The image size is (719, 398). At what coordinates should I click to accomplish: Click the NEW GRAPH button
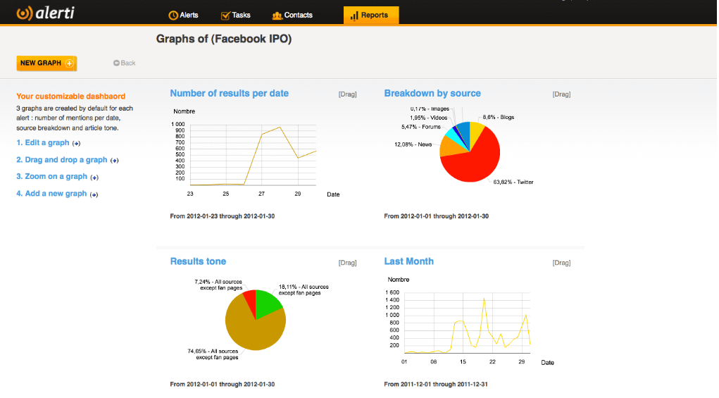[46, 63]
